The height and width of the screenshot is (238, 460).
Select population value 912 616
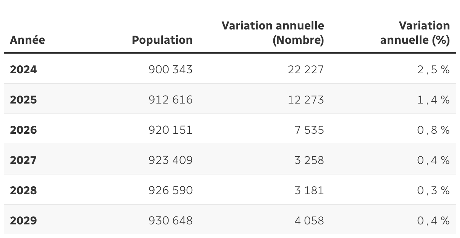click(x=170, y=100)
